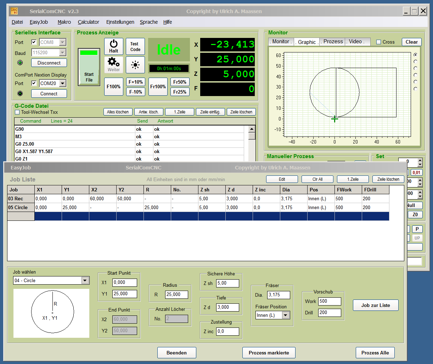The image size is (433, 364).
Task: Select the first radio button beside graph
Action: [415, 55]
